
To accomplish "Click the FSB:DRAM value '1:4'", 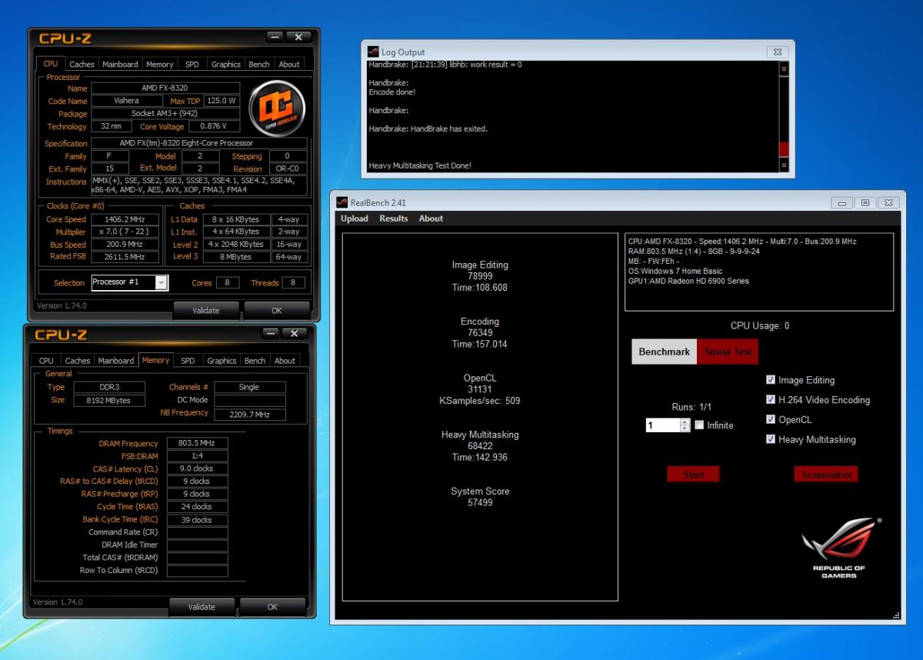I will (197, 455).
